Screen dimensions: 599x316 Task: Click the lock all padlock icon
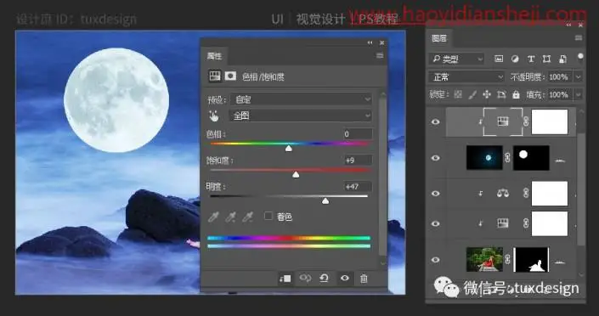click(x=516, y=94)
